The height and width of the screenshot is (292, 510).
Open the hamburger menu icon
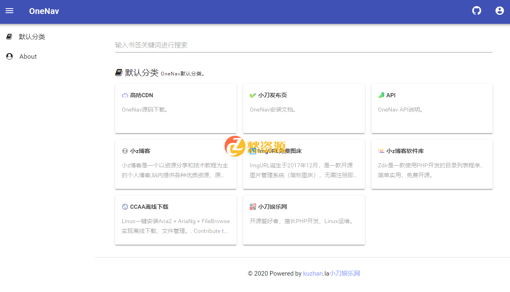click(9, 11)
